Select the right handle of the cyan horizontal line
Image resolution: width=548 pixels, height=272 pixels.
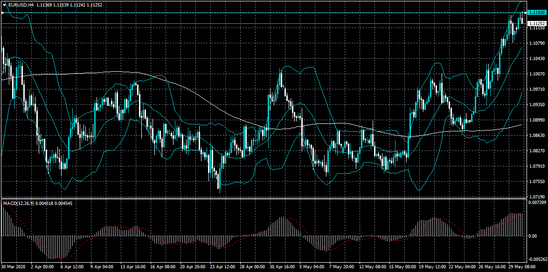pyautogui.click(x=526, y=13)
